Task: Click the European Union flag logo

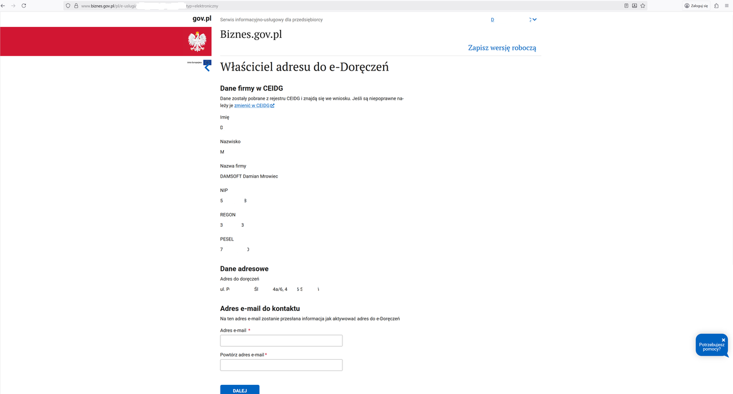Action: 207,63
